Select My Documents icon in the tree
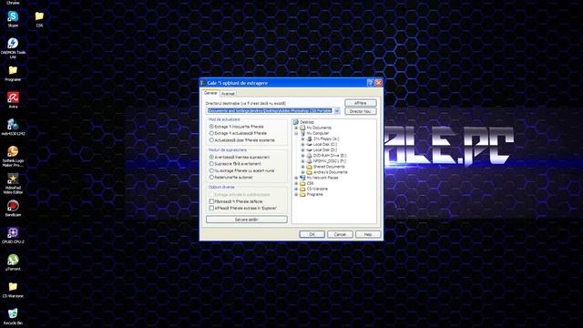This screenshot has height=328, width=583. coord(302,128)
